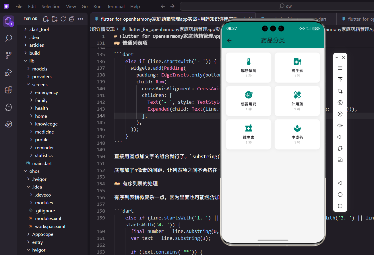Click the New File icon in Explorer

[x=46, y=19]
